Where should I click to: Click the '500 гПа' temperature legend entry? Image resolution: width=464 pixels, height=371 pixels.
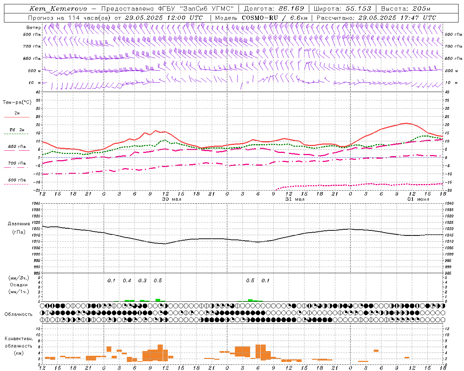click(17, 180)
